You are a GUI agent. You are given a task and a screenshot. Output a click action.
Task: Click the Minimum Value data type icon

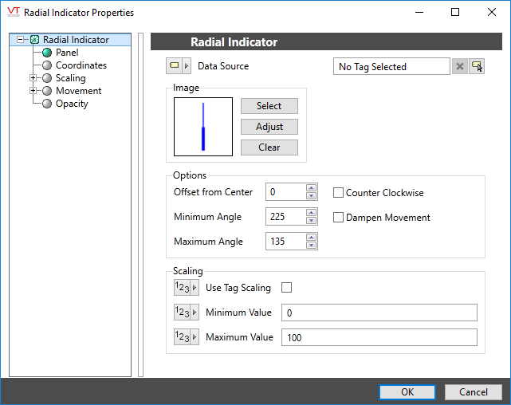(x=182, y=313)
